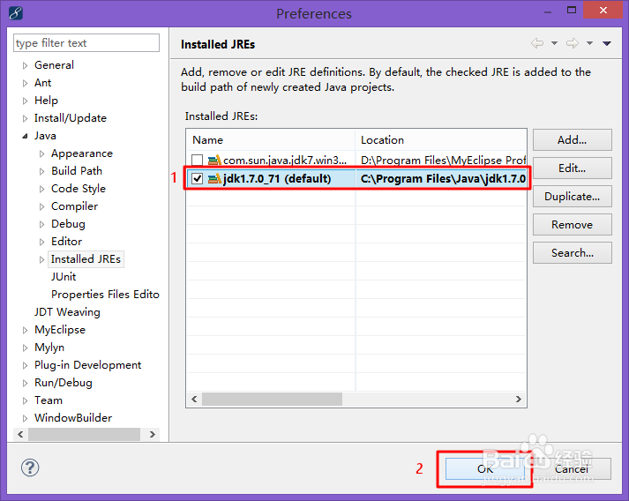Screen dimensions: 629x501
Task: Click the tree panel horizontal scrollbar thumb
Action: [x=84, y=435]
